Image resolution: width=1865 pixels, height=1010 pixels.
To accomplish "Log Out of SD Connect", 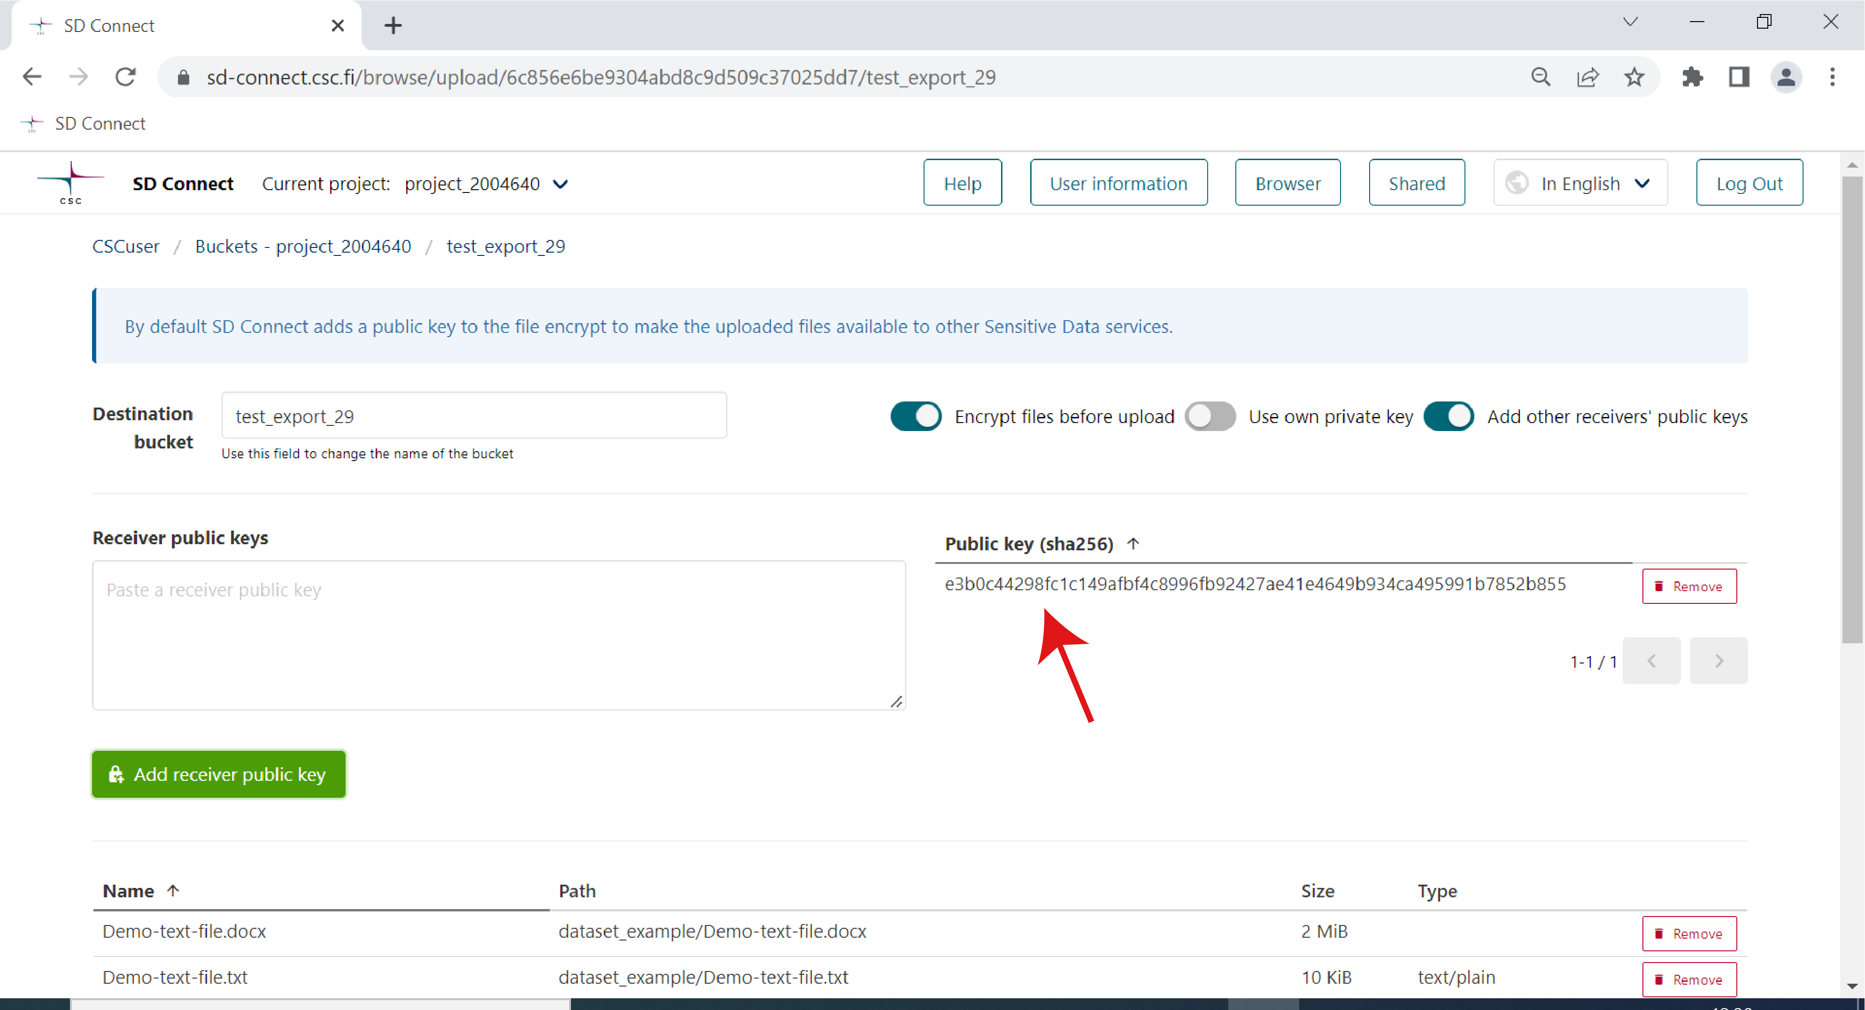I will pyautogui.click(x=1749, y=183).
